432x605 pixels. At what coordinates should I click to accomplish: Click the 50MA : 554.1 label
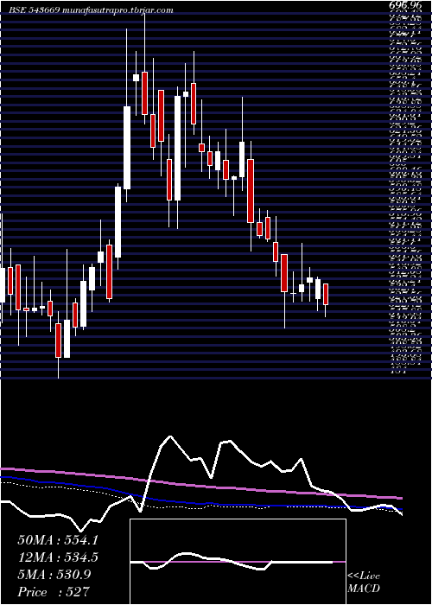coord(58,540)
